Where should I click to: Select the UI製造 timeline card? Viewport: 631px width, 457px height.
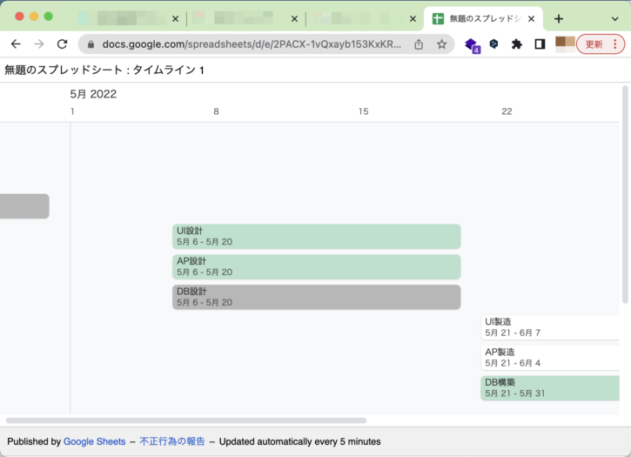pos(550,327)
